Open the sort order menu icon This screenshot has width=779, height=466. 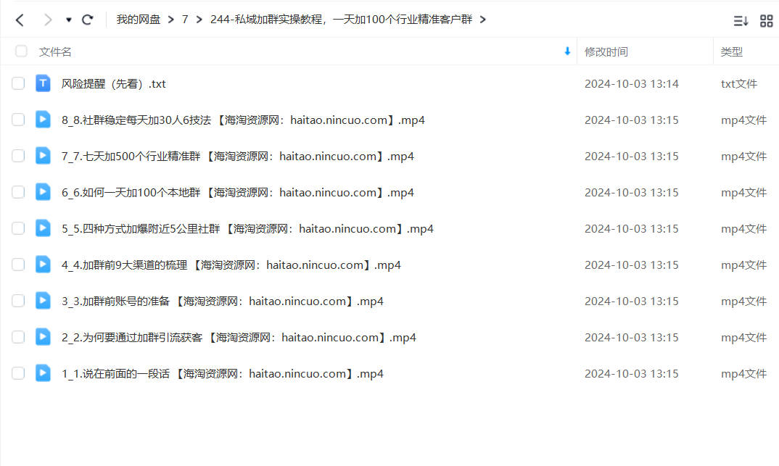coord(741,21)
